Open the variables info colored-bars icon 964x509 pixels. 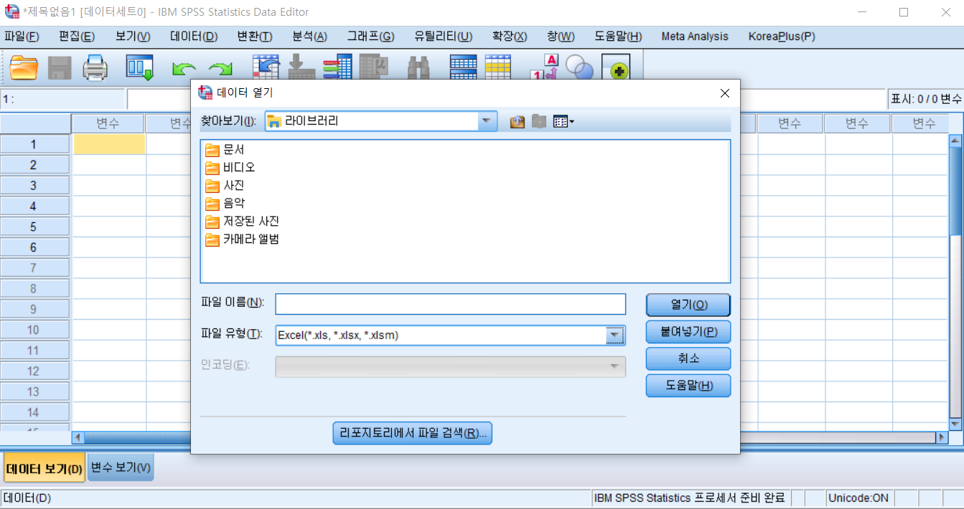[x=337, y=68]
